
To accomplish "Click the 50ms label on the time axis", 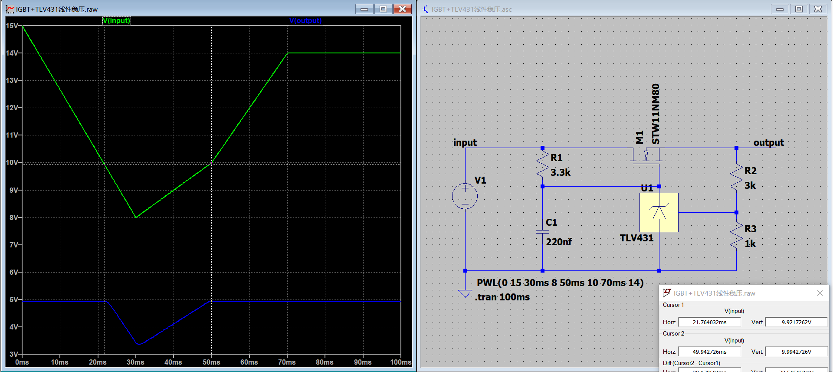I will pyautogui.click(x=211, y=362).
